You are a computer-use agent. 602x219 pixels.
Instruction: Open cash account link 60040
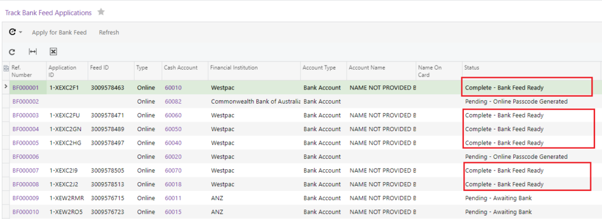point(173,143)
